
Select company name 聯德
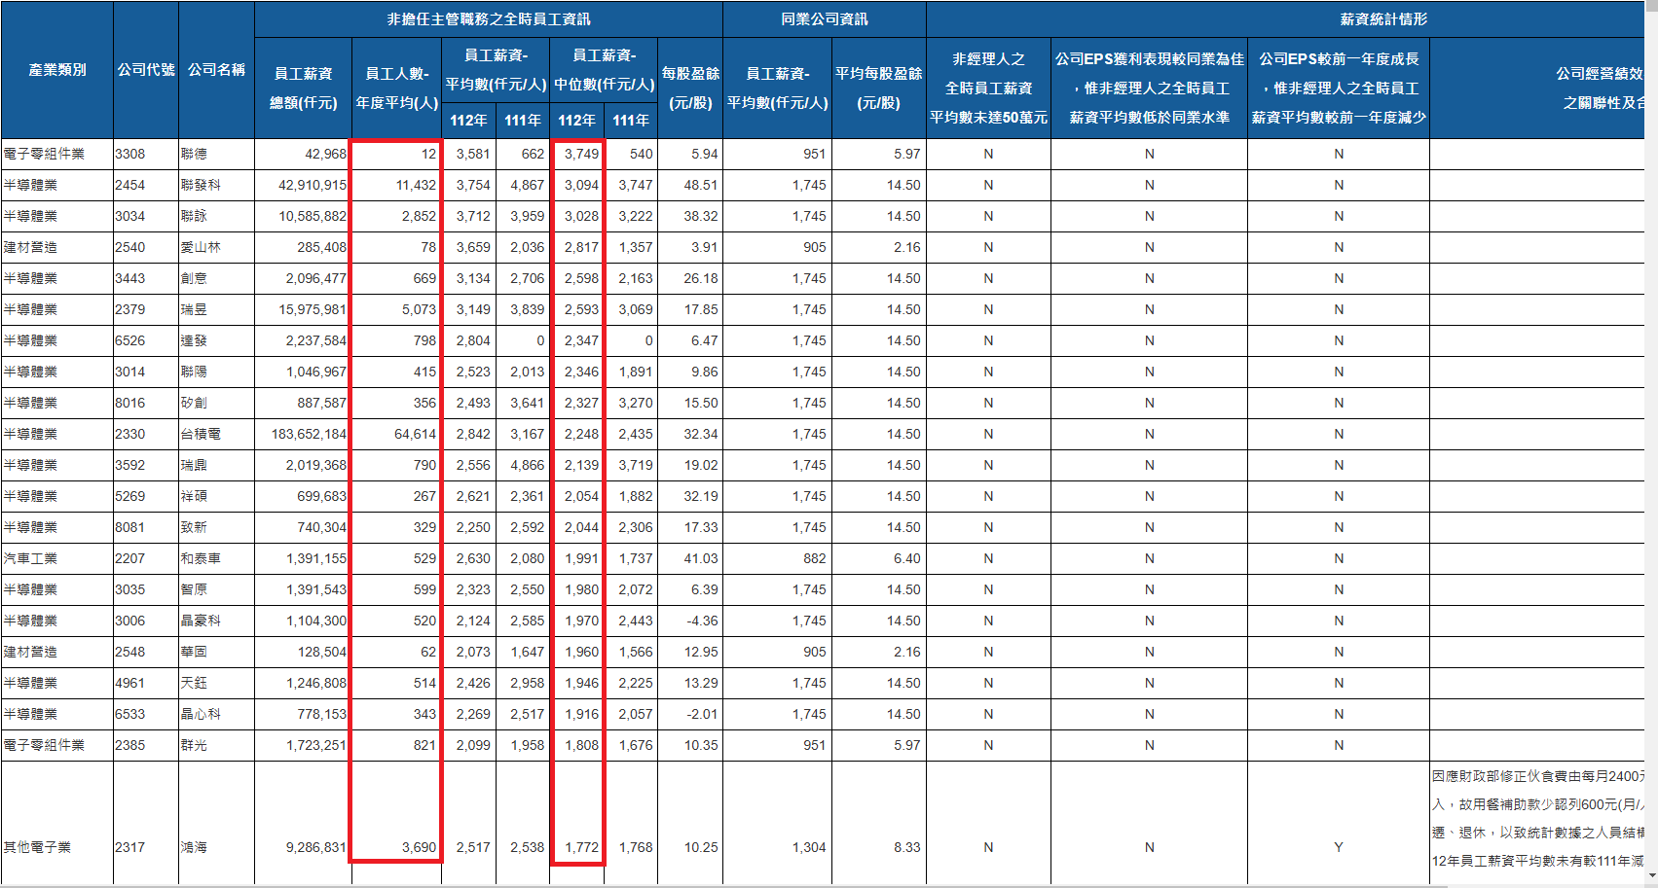pyautogui.click(x=194, y=154)
